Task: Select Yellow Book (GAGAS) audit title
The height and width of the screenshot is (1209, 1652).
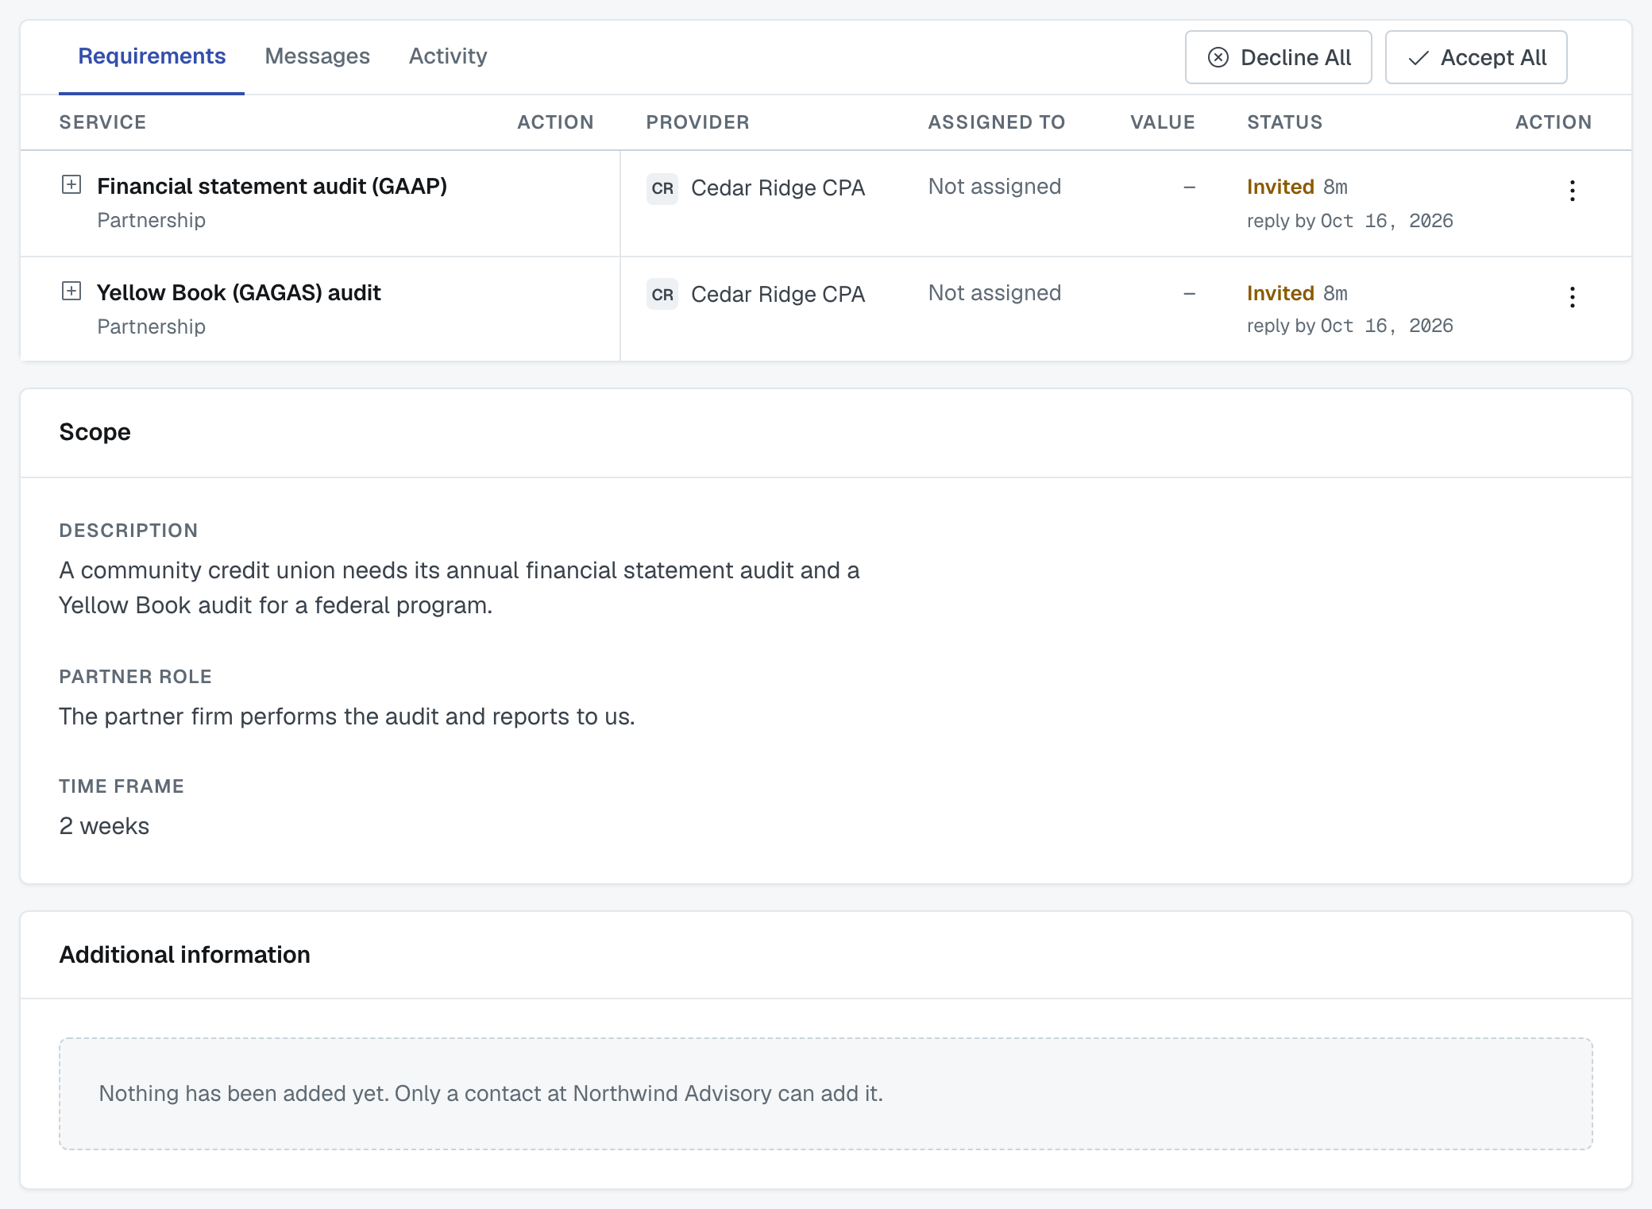Action: tap(239, 292)
